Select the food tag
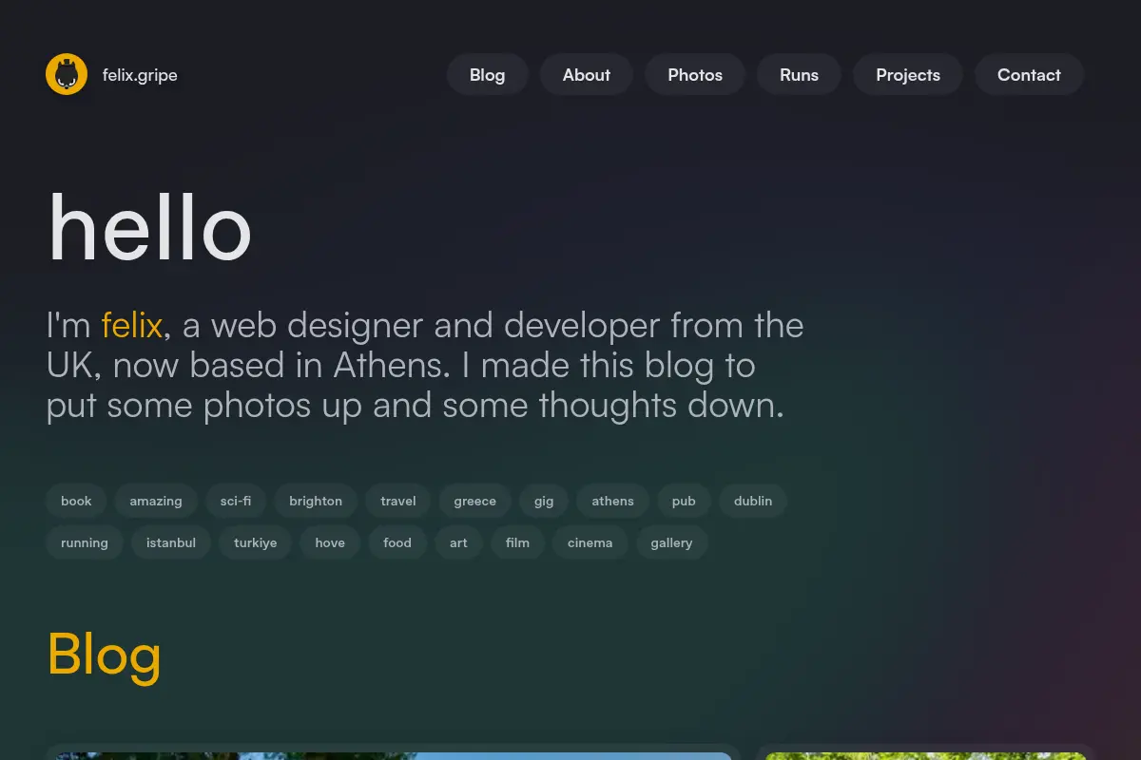The height and width of the screenshot is (760, 1141). tap(397, 542)
